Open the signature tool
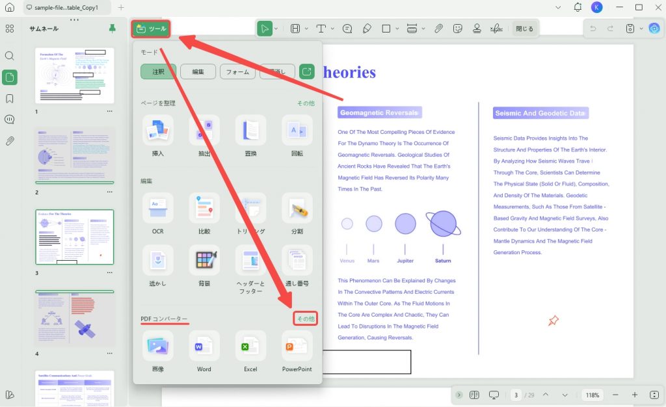 [x=496, y=29]
